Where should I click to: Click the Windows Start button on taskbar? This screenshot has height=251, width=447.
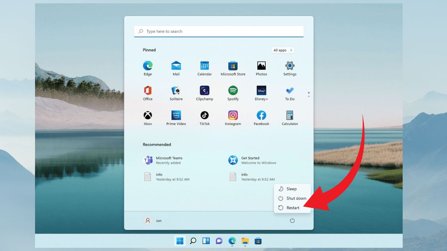click(x=180, y=241)
